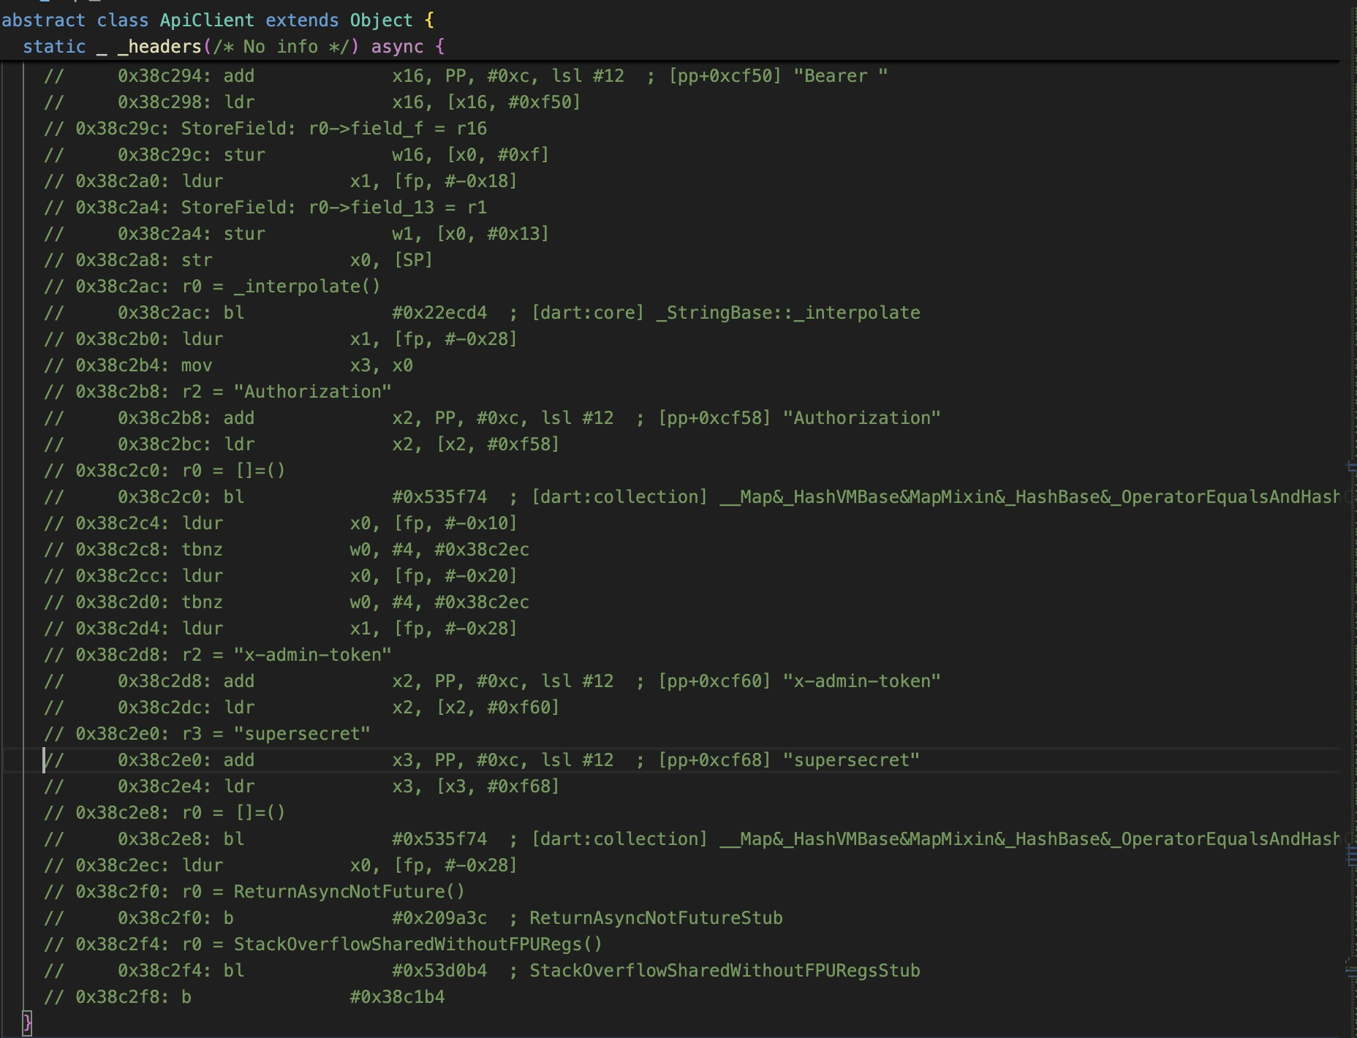The image size is (1357, 1038).
Task: Click the first '[]=()' call at 0x38c2c0
Action: [x=165, y=471]
